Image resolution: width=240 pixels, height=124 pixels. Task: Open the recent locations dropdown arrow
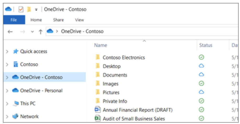click(x=32, y=32)
